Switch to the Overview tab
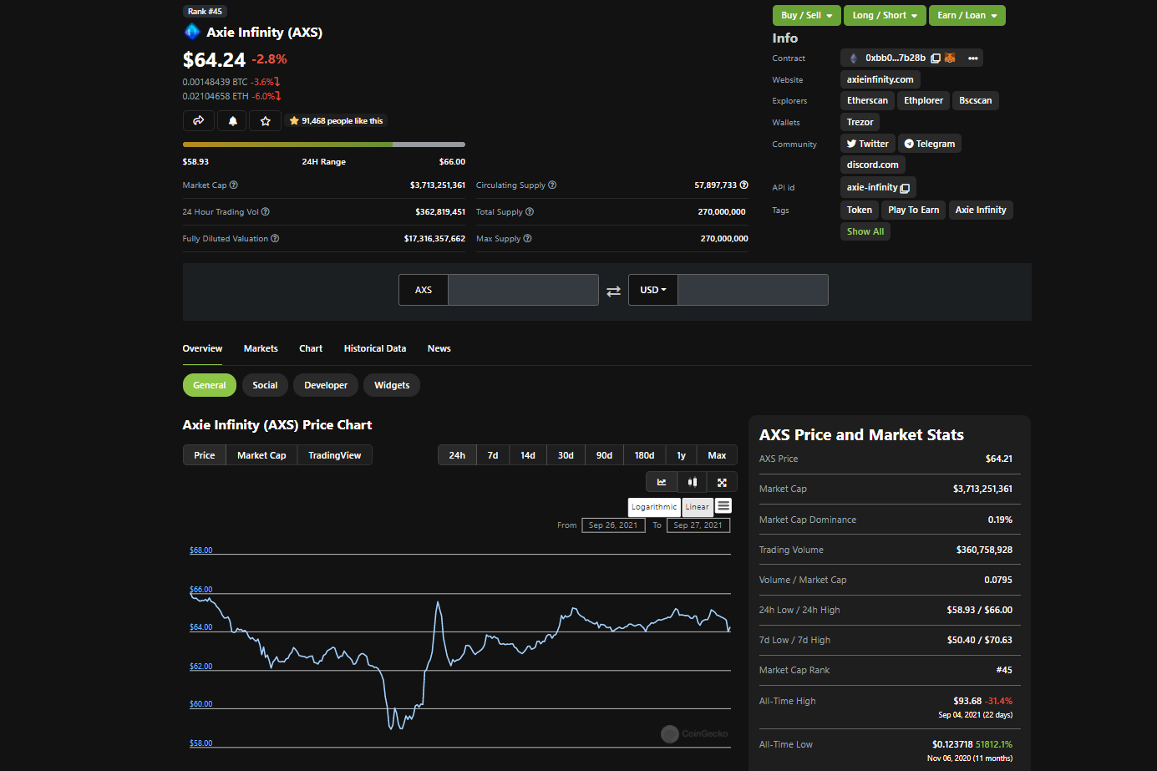The width and height of the screenshot is (1157, 771). (x=202, y=348)
